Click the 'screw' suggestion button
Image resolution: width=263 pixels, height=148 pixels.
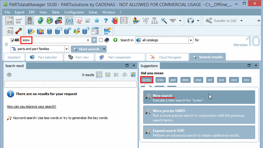coord(147,80)
